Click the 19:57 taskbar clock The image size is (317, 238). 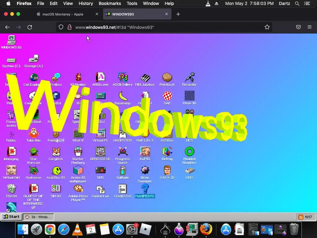click(x=308, y=217)
